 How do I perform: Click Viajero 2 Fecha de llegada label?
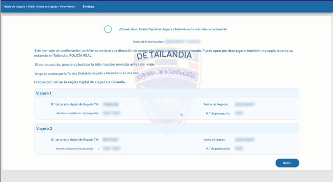coord(214,140)
